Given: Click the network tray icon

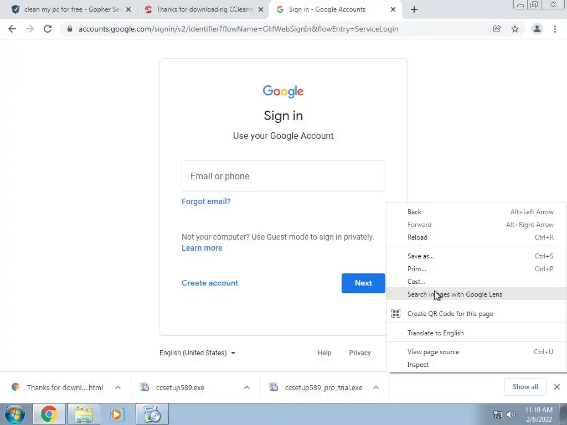Looking at the screenshot, I should click(x=498, y=414).
